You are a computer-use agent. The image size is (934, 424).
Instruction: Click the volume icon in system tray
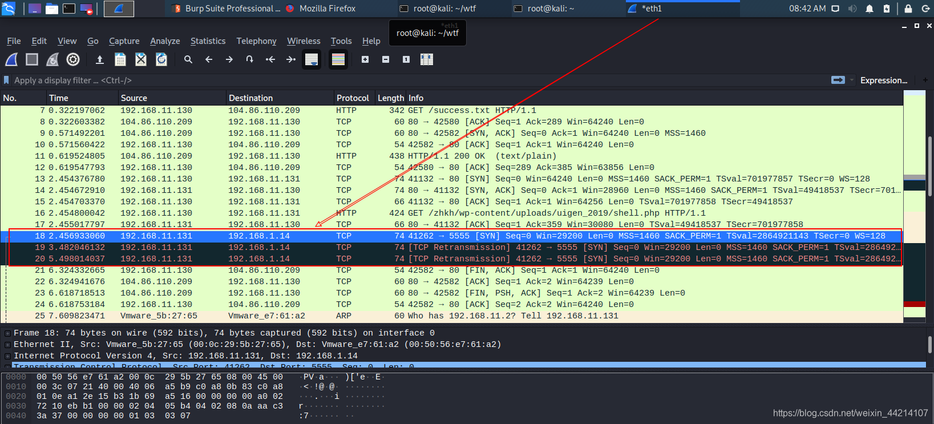852,9
